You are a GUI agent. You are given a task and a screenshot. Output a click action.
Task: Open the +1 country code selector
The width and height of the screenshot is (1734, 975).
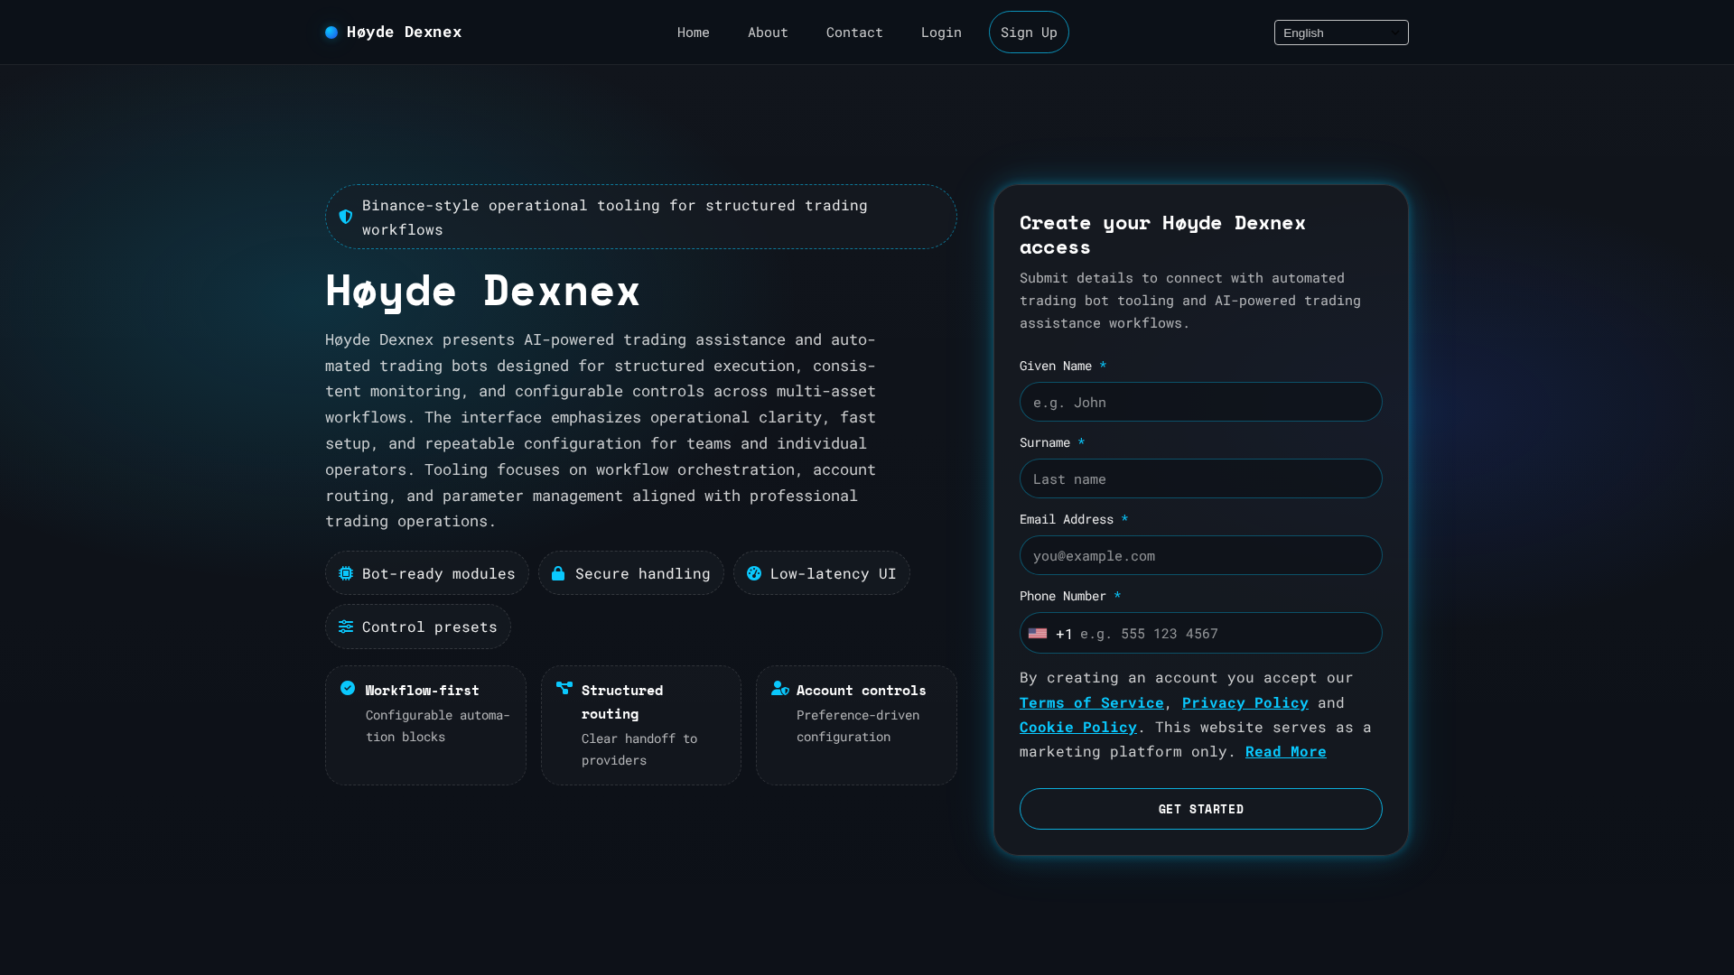point(1051,634)
